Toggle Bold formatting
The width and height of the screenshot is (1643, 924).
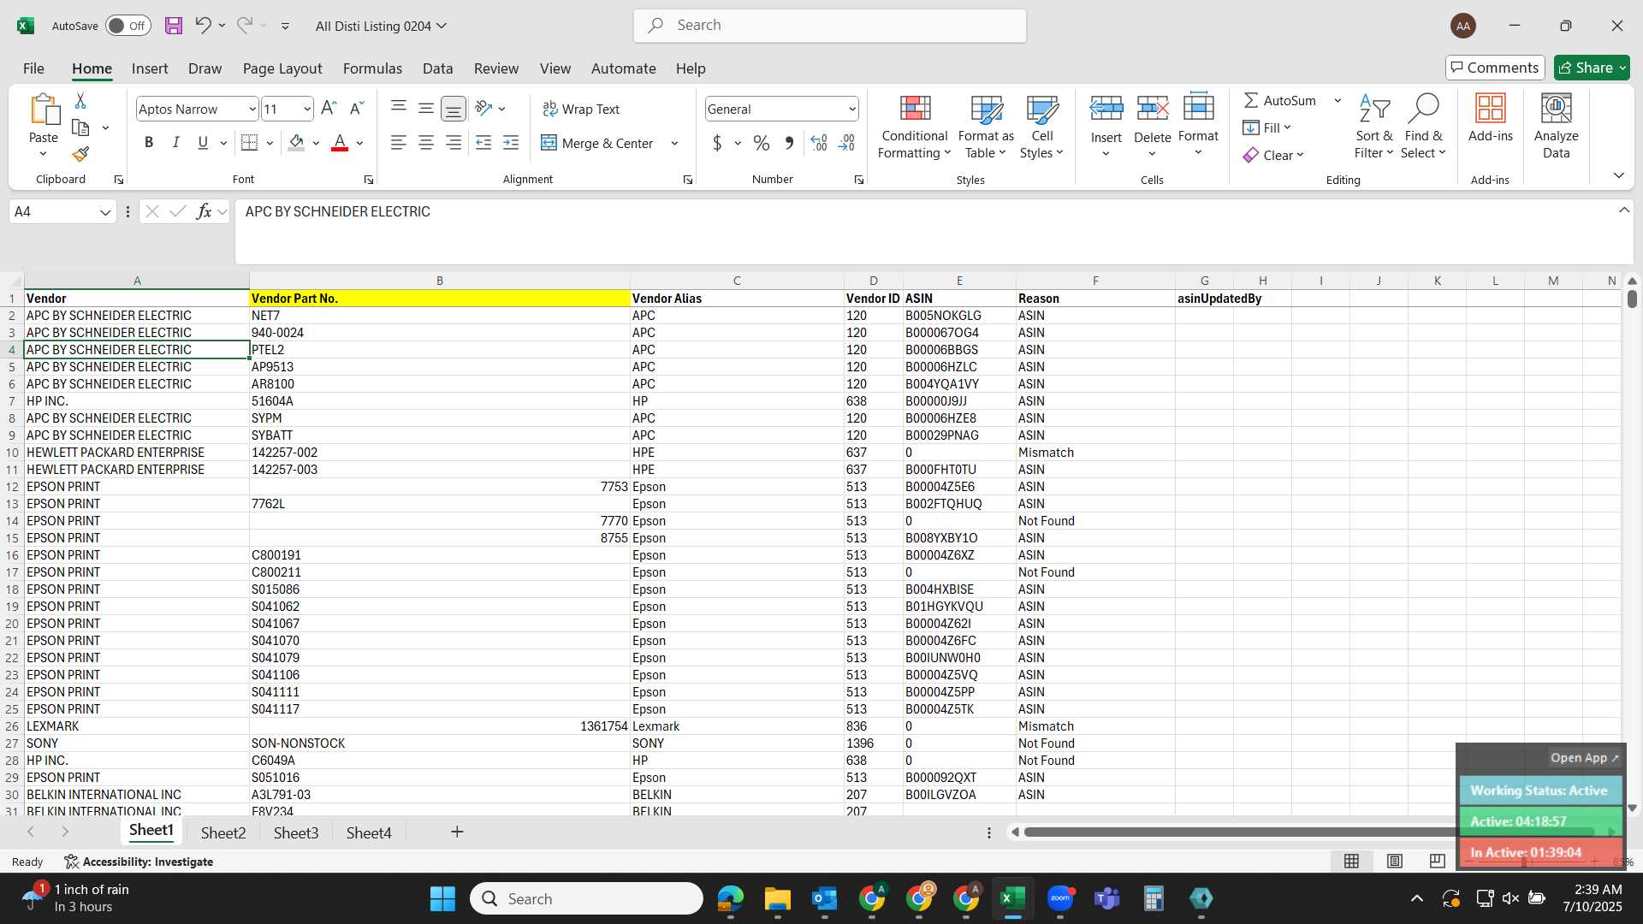pyautogui.click(x=149, y=143)
